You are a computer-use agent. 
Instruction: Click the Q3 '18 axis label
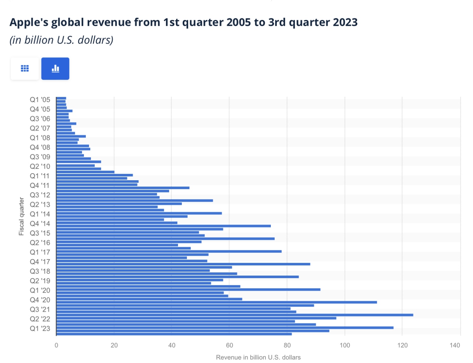pyautogui.click(x=40, y=271)
